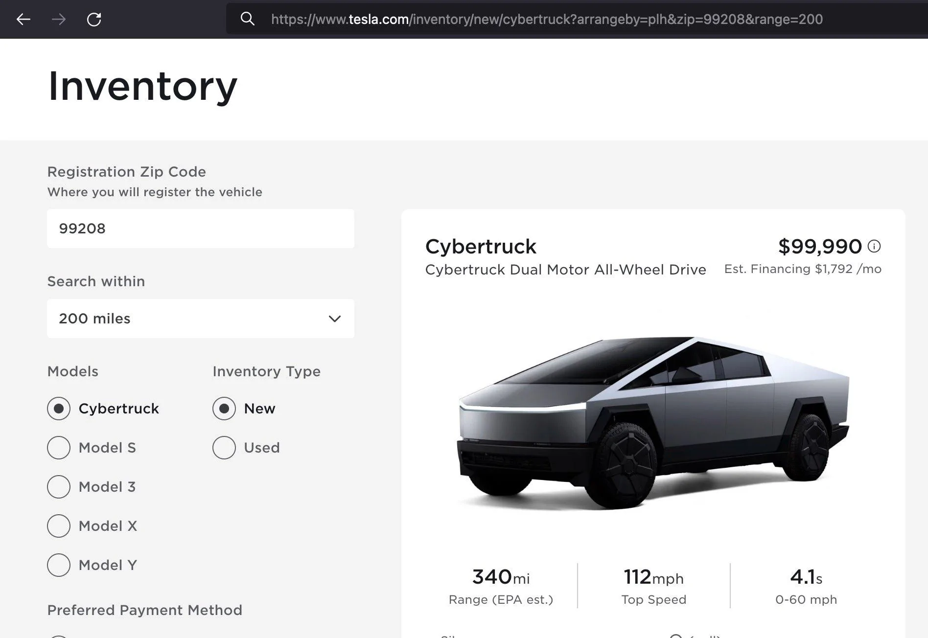Viewport: 928px width, 638px height.
Task: Switch inventory type to Used
Action: (x=224, y=448)
